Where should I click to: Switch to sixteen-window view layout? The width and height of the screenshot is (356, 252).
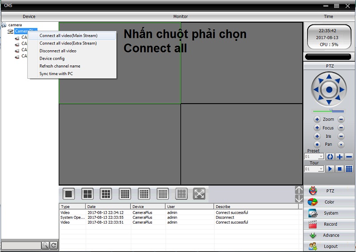(x=125, y=194)
